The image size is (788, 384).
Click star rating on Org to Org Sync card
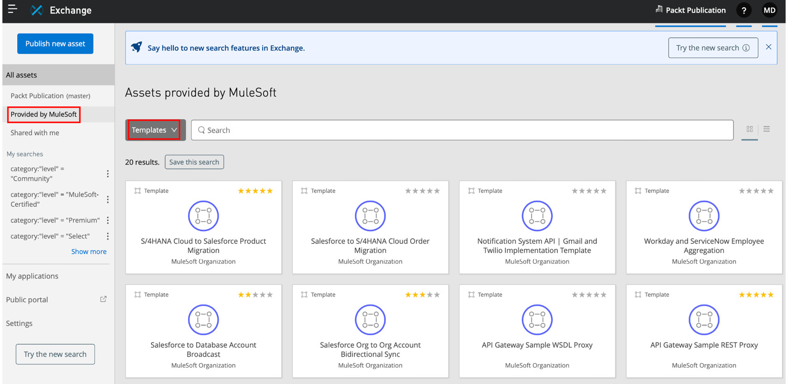coord(422,295)
